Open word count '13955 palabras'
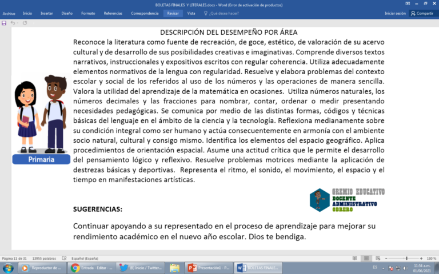This screenshot has width=439, height=274. (x=44, y=259)
